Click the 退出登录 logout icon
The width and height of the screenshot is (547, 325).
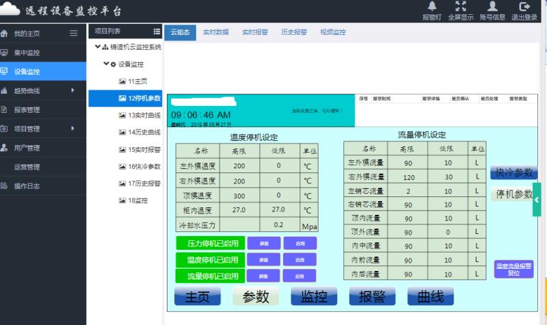524,6
